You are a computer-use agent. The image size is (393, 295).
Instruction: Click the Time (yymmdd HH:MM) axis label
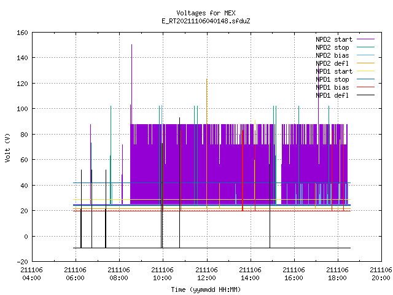(206, 289)
